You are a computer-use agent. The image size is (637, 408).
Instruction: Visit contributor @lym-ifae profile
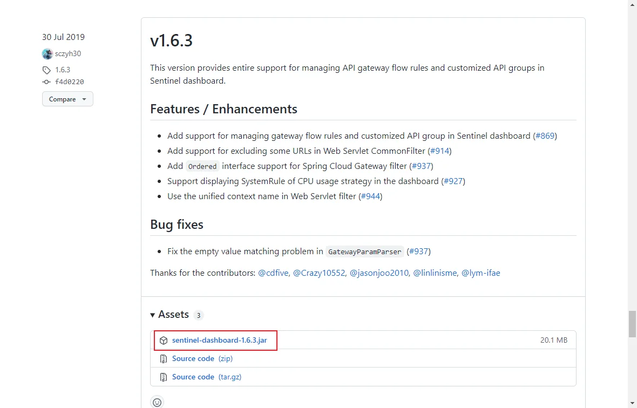(x=480, y=273)
